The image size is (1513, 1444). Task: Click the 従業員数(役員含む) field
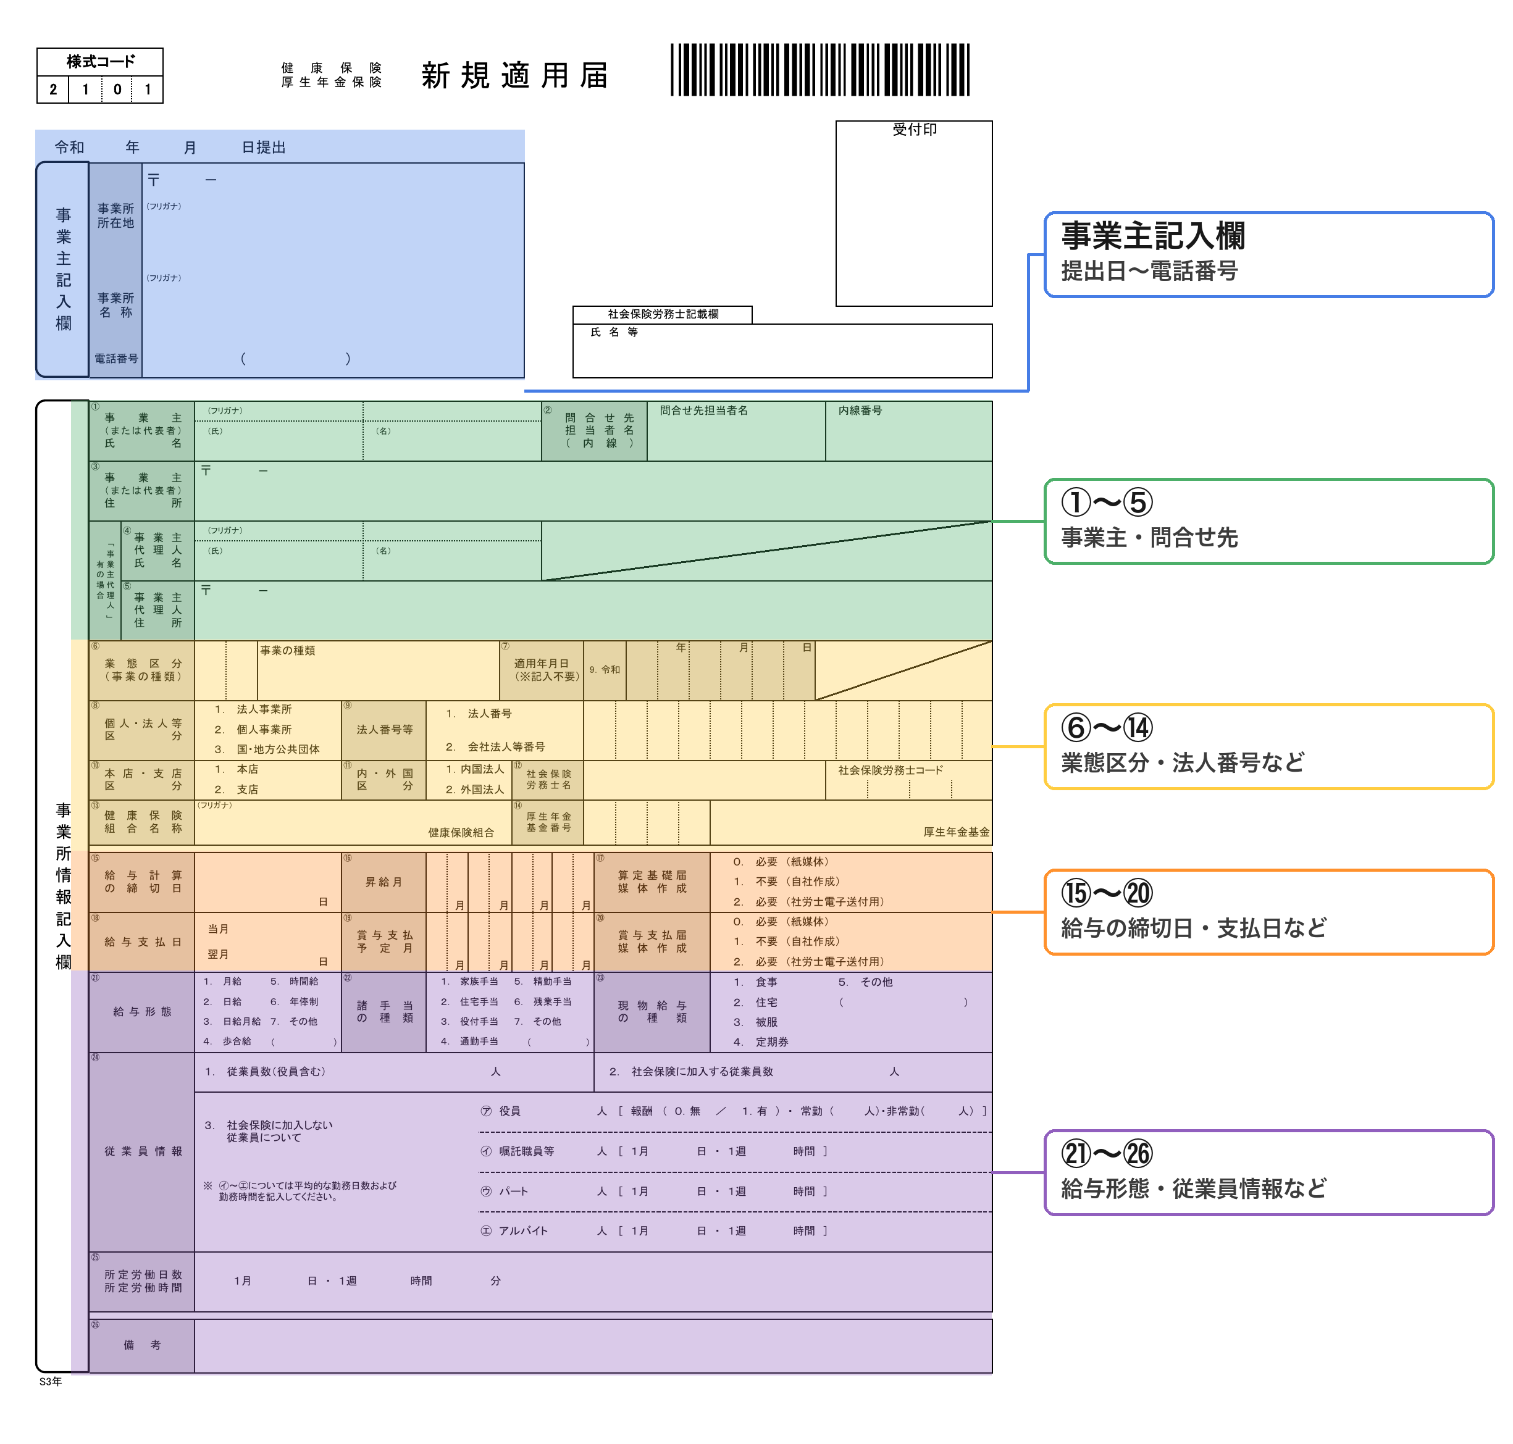click(x=393, y=1072)
